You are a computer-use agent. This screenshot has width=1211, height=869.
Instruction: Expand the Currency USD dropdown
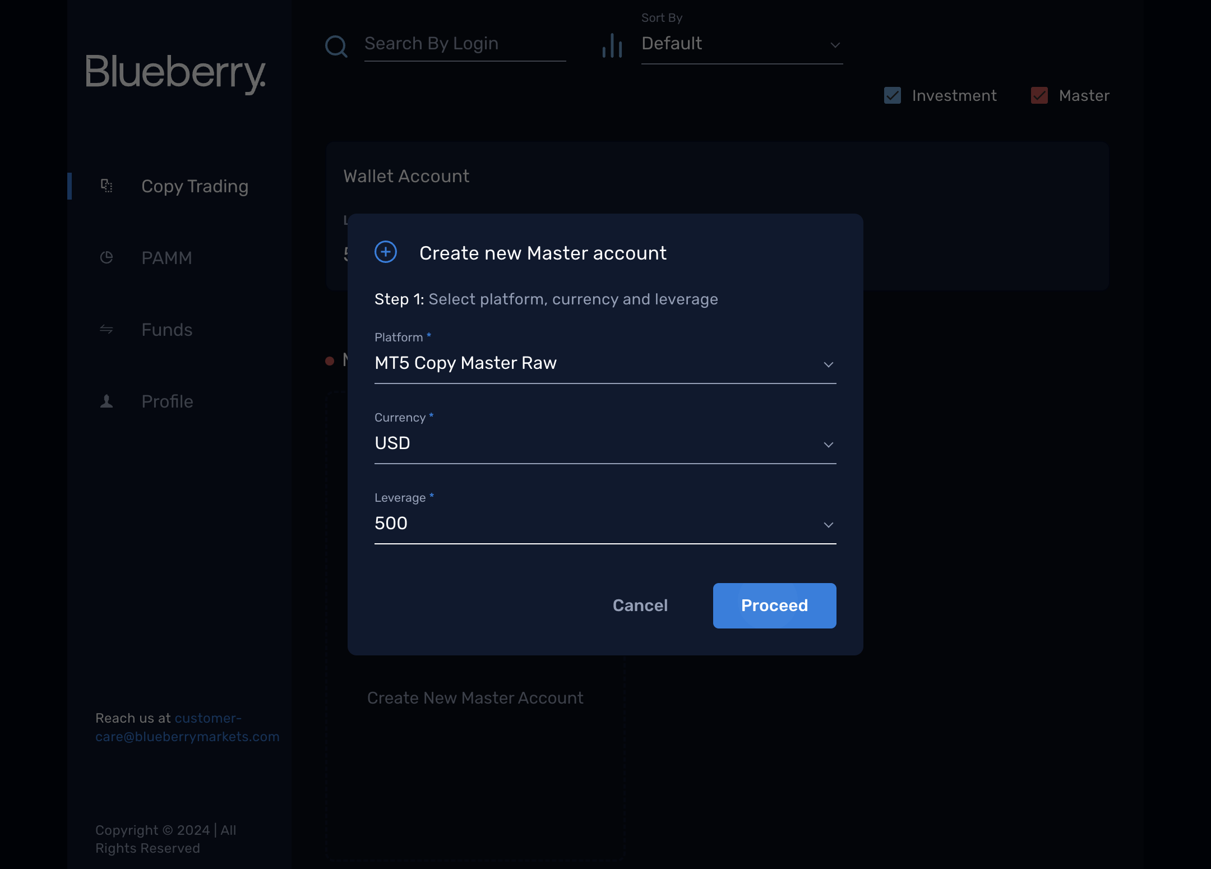[x=605, y=443]
